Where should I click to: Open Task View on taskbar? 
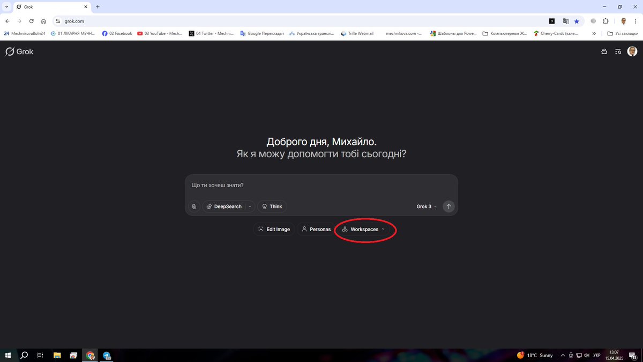pos(40,355)
